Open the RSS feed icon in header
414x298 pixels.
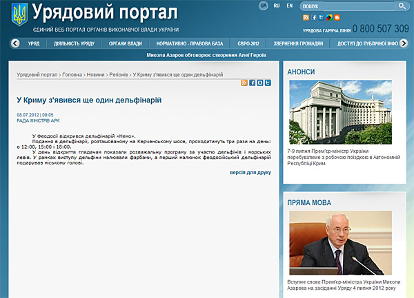[x=306, y=17]
